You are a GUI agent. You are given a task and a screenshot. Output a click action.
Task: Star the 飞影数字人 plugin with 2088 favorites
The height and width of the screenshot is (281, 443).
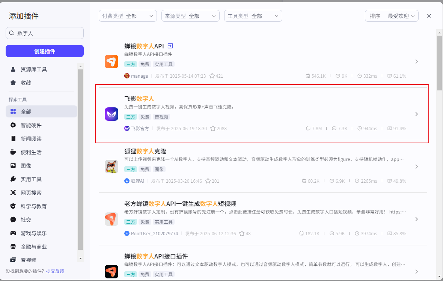pos(213,128)
